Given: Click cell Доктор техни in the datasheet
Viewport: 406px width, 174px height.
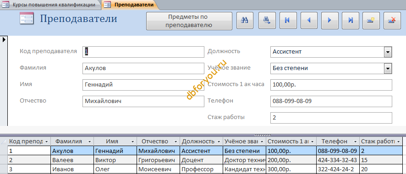Looking at the screenshot, I should point(244,160).
